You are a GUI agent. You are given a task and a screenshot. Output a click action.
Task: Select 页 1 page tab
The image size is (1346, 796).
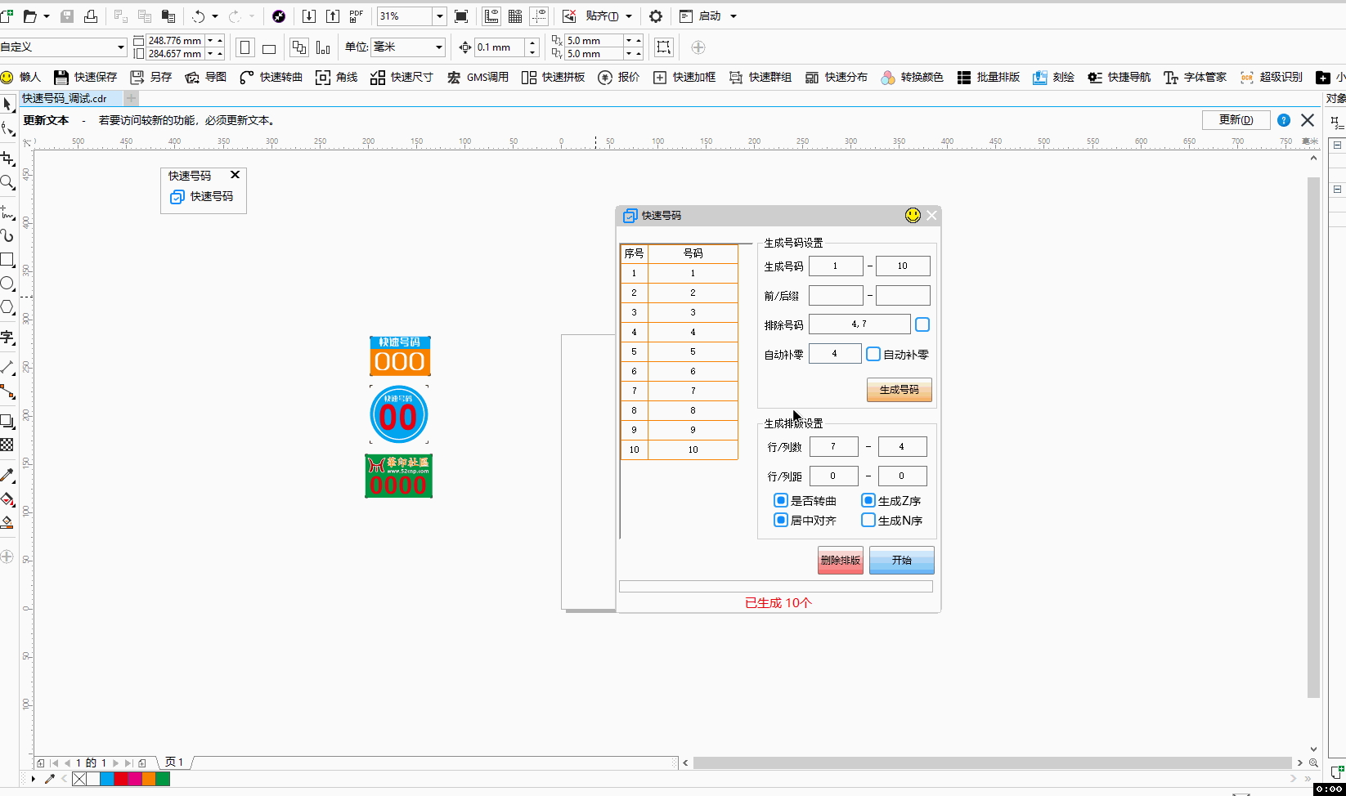pyautogui.click(x=174, y=762)
